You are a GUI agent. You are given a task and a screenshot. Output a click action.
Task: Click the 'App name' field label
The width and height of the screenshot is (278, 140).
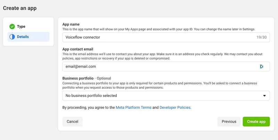point(71,24)
